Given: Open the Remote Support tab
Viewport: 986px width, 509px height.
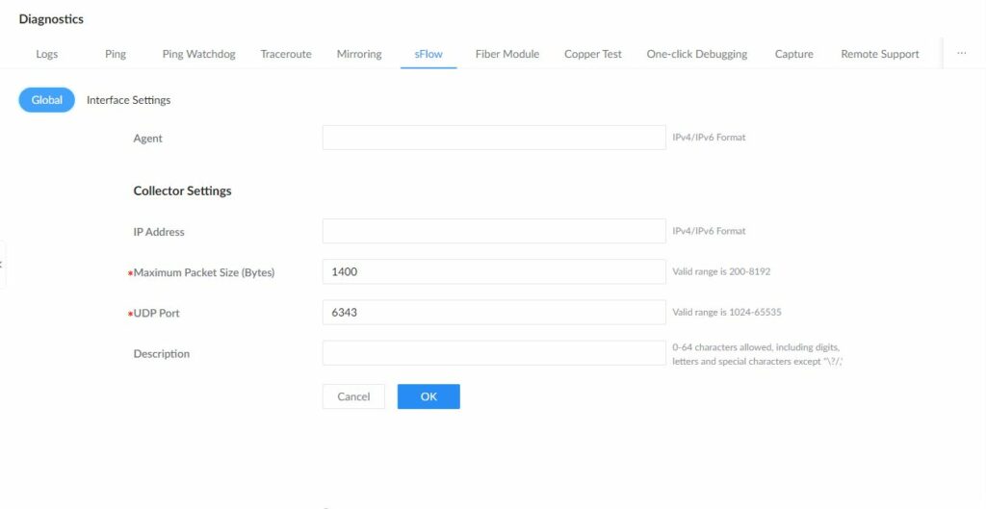Looking at the screenshot, I should pos(880,54).
